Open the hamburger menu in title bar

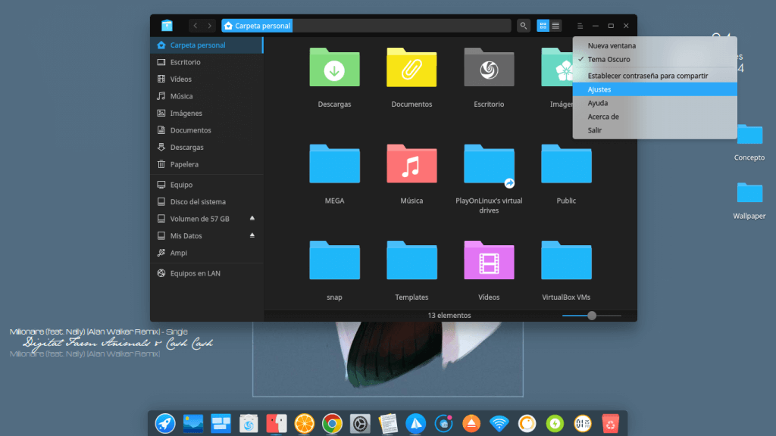pyautogui.click(x=580, y=26)
